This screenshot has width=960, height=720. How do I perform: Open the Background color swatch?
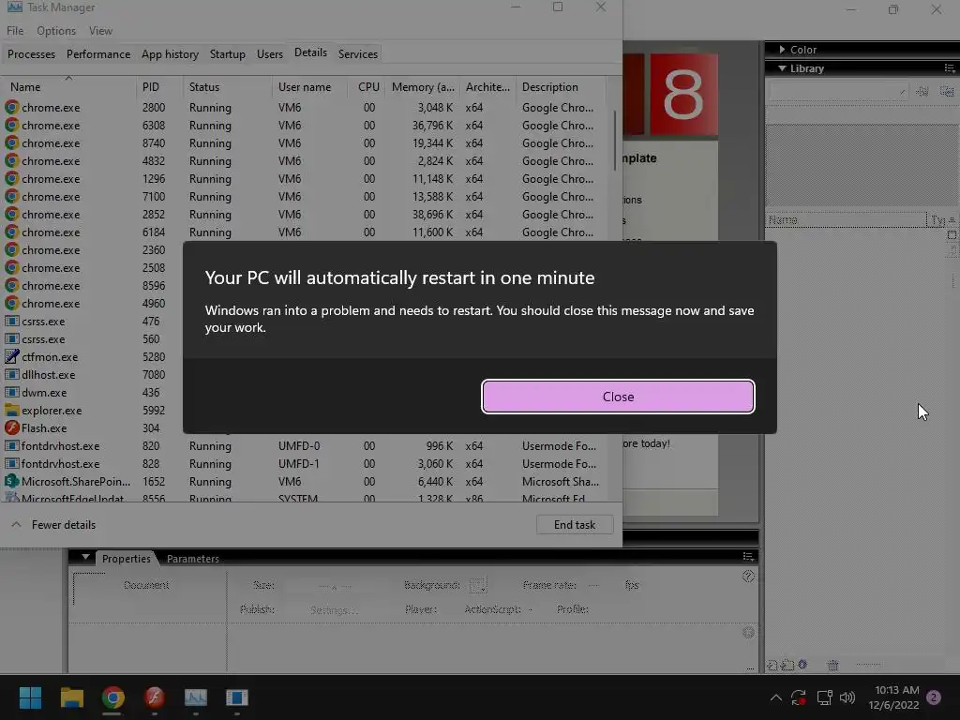(x=478, y=585)
